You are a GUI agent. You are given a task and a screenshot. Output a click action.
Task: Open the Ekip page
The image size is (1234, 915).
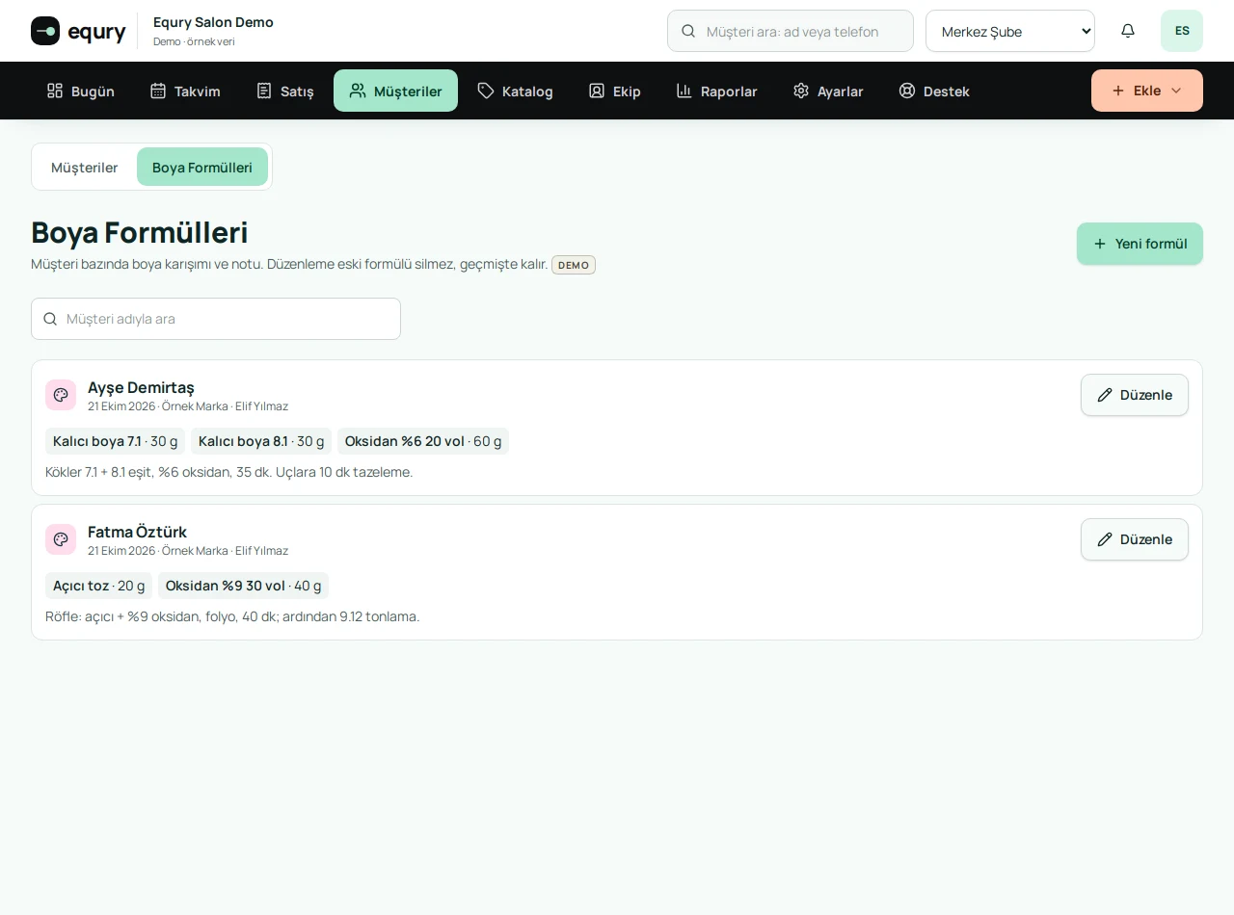point(614,91)
